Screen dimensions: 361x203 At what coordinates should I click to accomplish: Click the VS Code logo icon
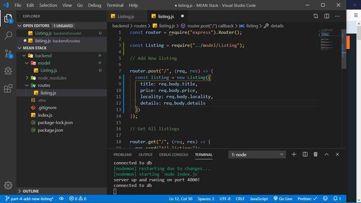coord(6,5)
